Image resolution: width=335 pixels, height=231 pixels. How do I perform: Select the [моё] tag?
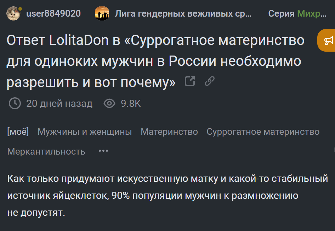pos(18,132)
